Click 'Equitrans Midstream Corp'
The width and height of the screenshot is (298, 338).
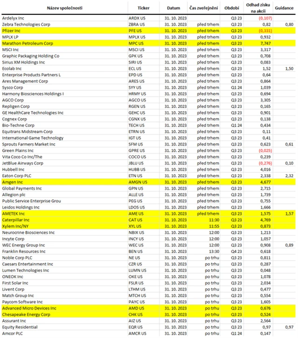point(27,132)
